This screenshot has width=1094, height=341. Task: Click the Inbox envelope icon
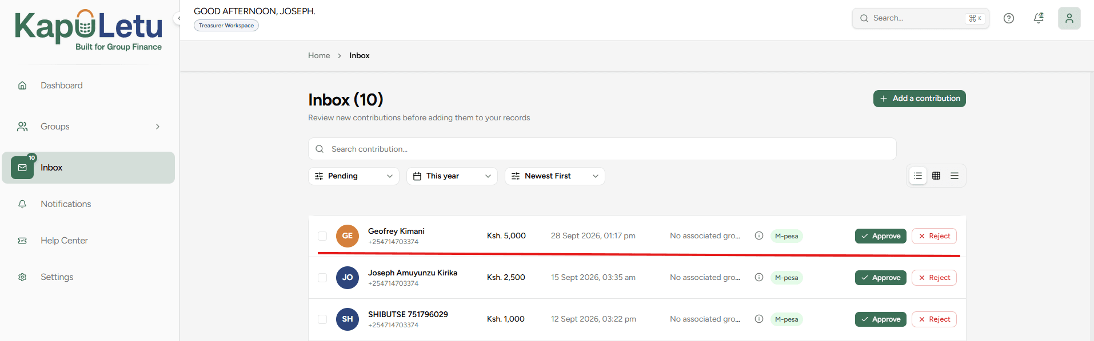pyautogui.click(x=22, y=168)
